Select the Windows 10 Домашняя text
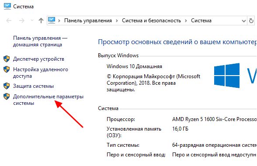The height and width of the screenshot is (166, 257). (134, 66)
